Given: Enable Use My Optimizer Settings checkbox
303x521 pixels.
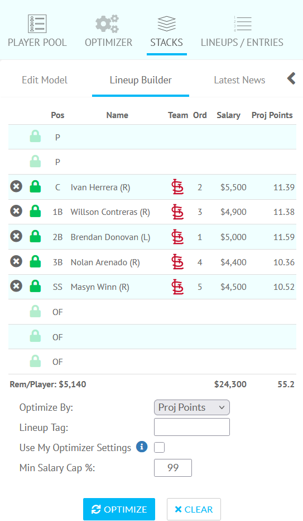Looking at the screenshot, I should [x=159, y=447].
